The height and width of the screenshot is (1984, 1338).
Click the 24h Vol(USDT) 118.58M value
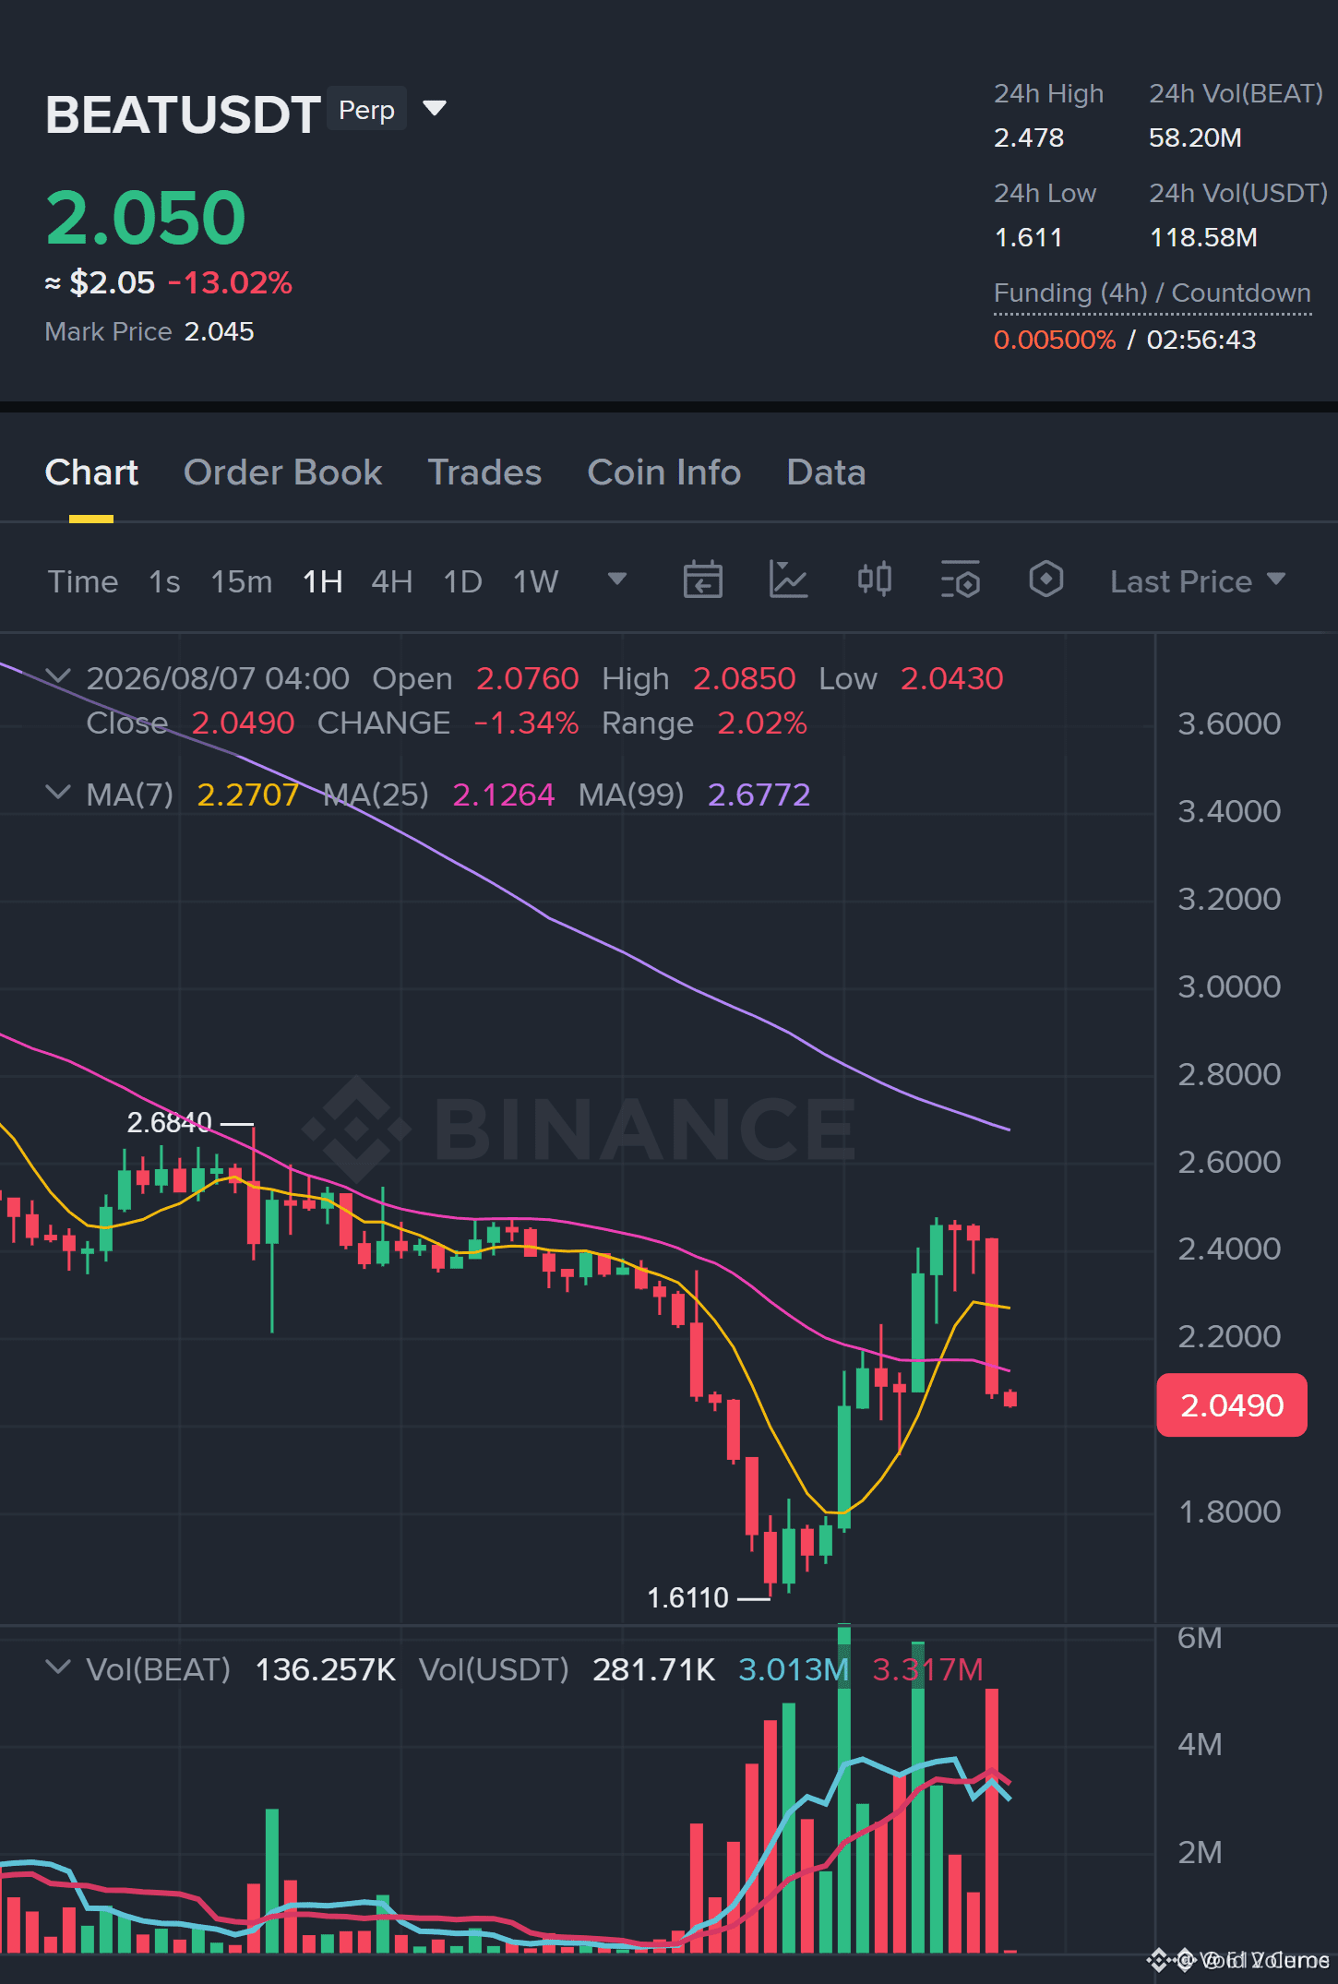(1203, 237)
